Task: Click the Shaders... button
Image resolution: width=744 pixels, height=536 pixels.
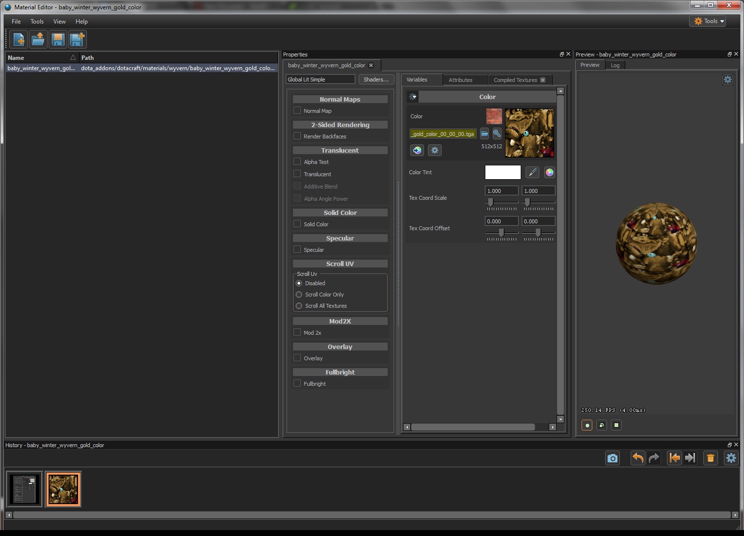Action: tap(376, 80)
